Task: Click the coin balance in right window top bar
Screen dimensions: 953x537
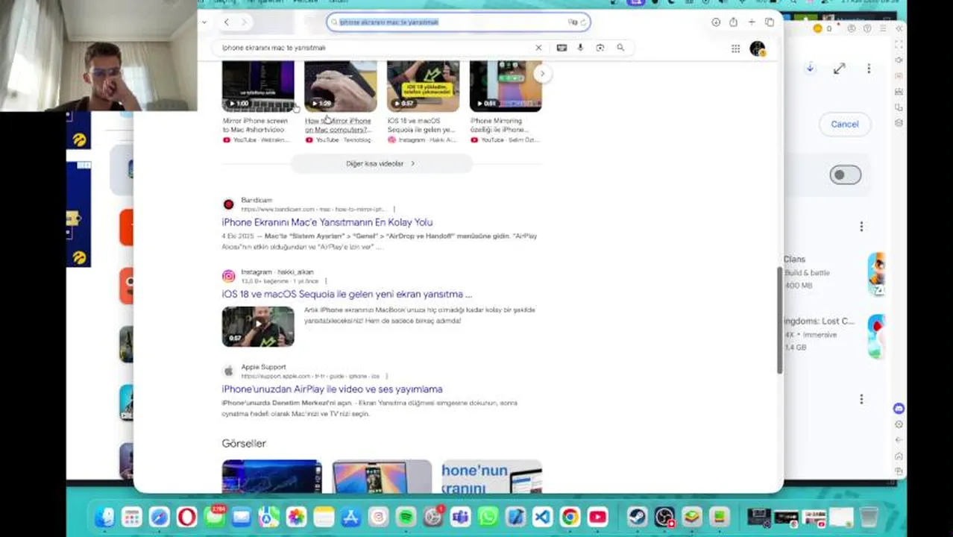Action: tap(823, 28)
